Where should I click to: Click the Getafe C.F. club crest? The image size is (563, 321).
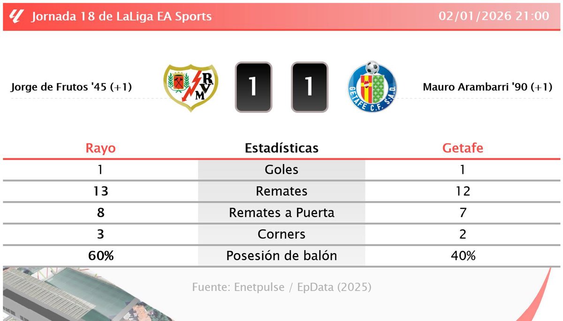(x=372, y=87)
